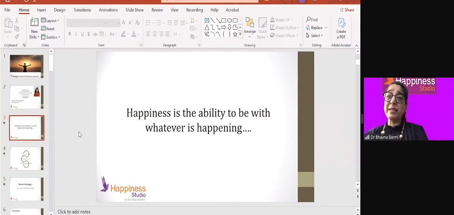Pick the star shape in gallery
The image size is (454, 215).
tap(235, 34)
